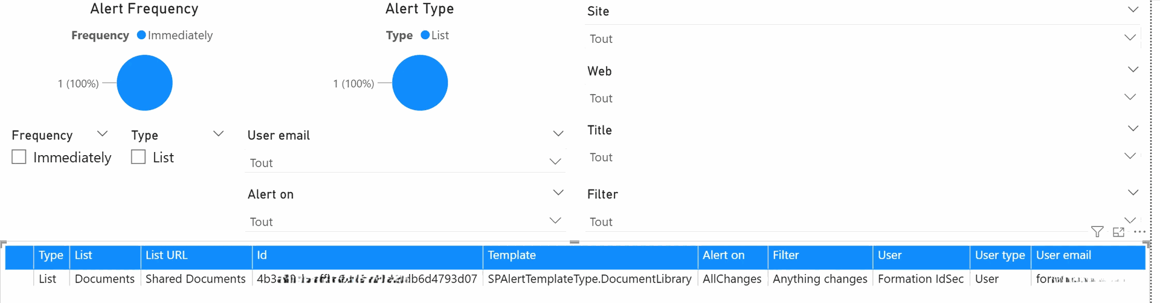The image size is (1160, 303).
Task: Click the List URL column header
Action: pos(167,255)
